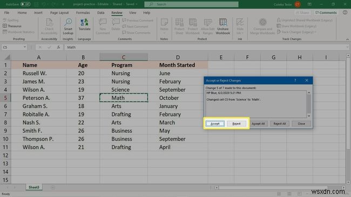
Task: Click the Coletta Teske account avatar
Action: pos(298,4)
